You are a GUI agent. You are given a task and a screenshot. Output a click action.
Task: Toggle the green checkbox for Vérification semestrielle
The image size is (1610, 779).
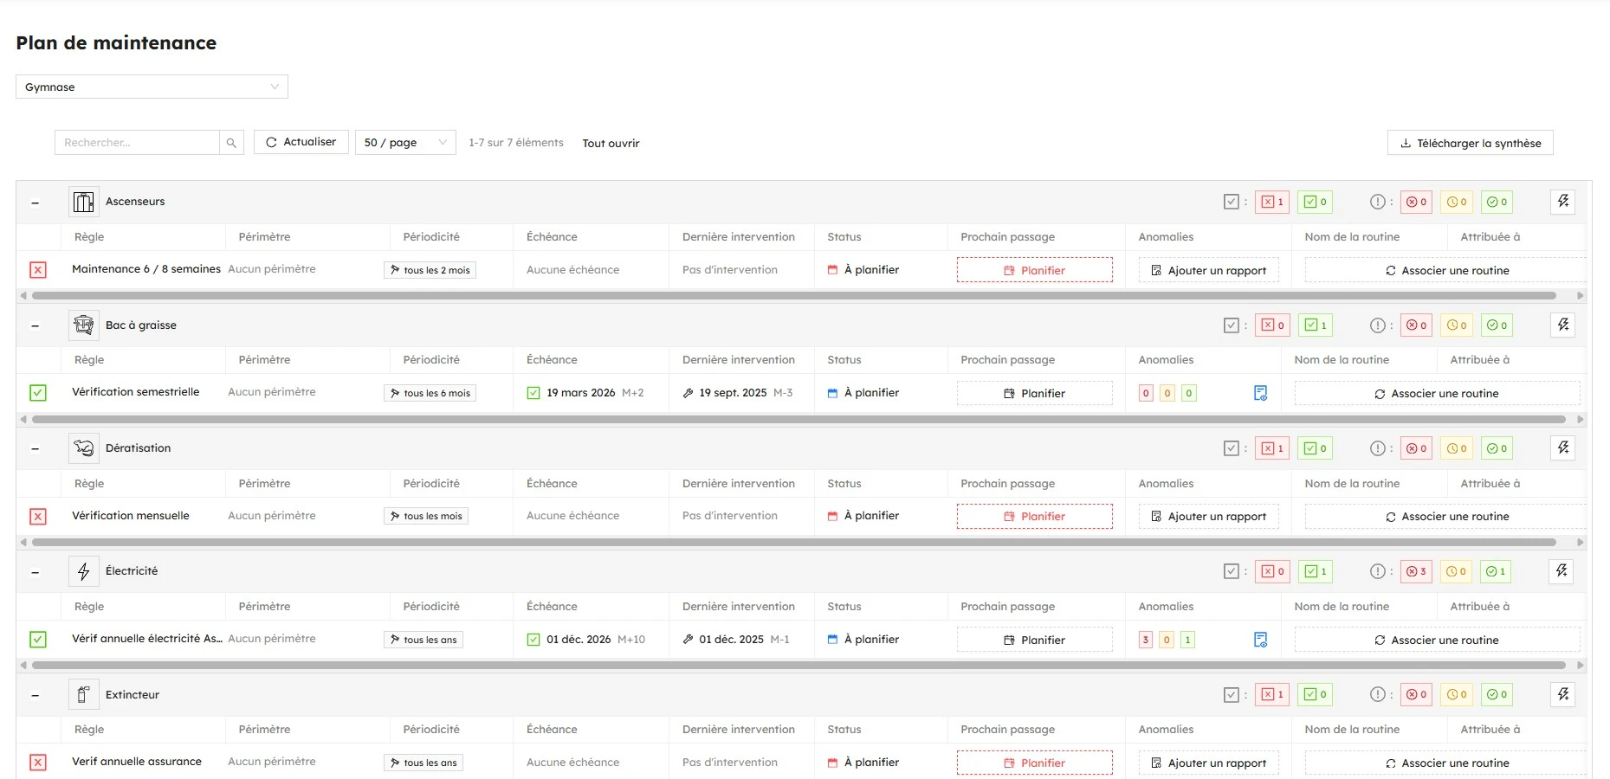coord(38,393)
